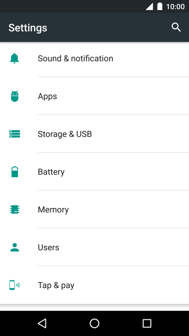
Task: Open Sound & notification settings
Action: click(94, 58)
